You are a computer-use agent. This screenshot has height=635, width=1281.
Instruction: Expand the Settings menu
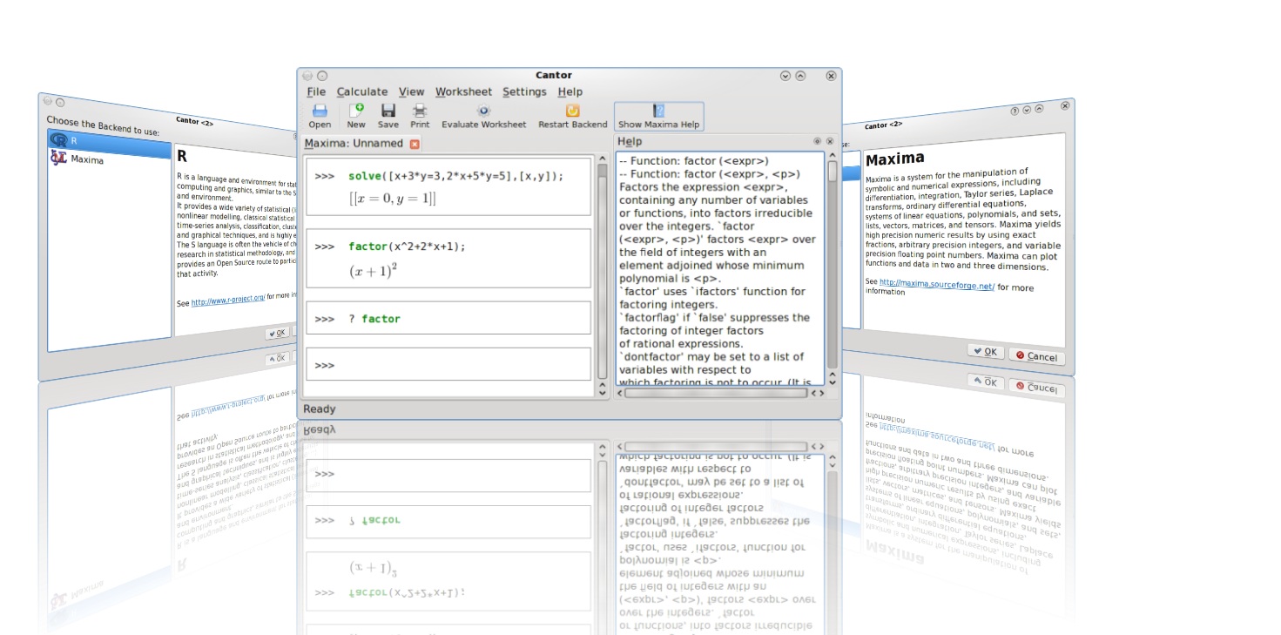click(524, 91)
